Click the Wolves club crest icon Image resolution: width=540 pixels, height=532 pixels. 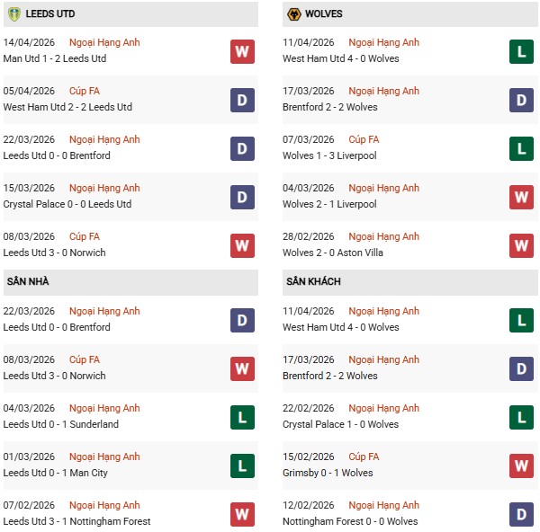[x=293, y=14]
